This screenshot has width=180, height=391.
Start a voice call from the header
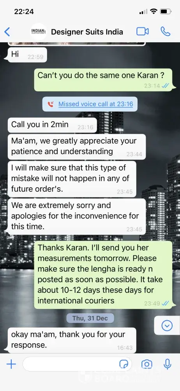pyautogui.click(x=166, y=31)
